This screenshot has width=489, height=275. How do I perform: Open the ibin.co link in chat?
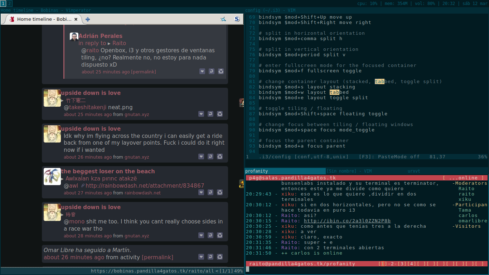347,221
